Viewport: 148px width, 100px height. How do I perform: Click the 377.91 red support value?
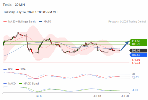point(136,60)
